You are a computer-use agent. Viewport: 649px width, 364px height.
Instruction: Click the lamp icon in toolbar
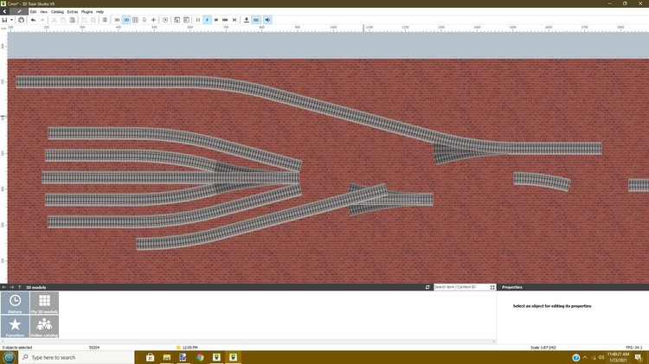pos(144,20)
